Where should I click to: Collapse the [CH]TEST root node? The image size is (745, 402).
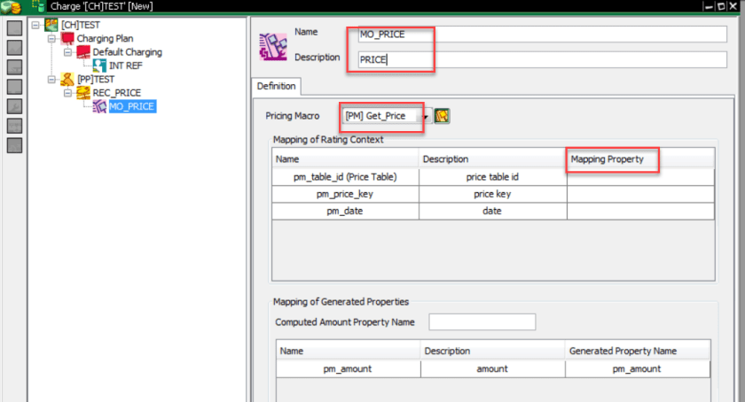click(35, 25)
